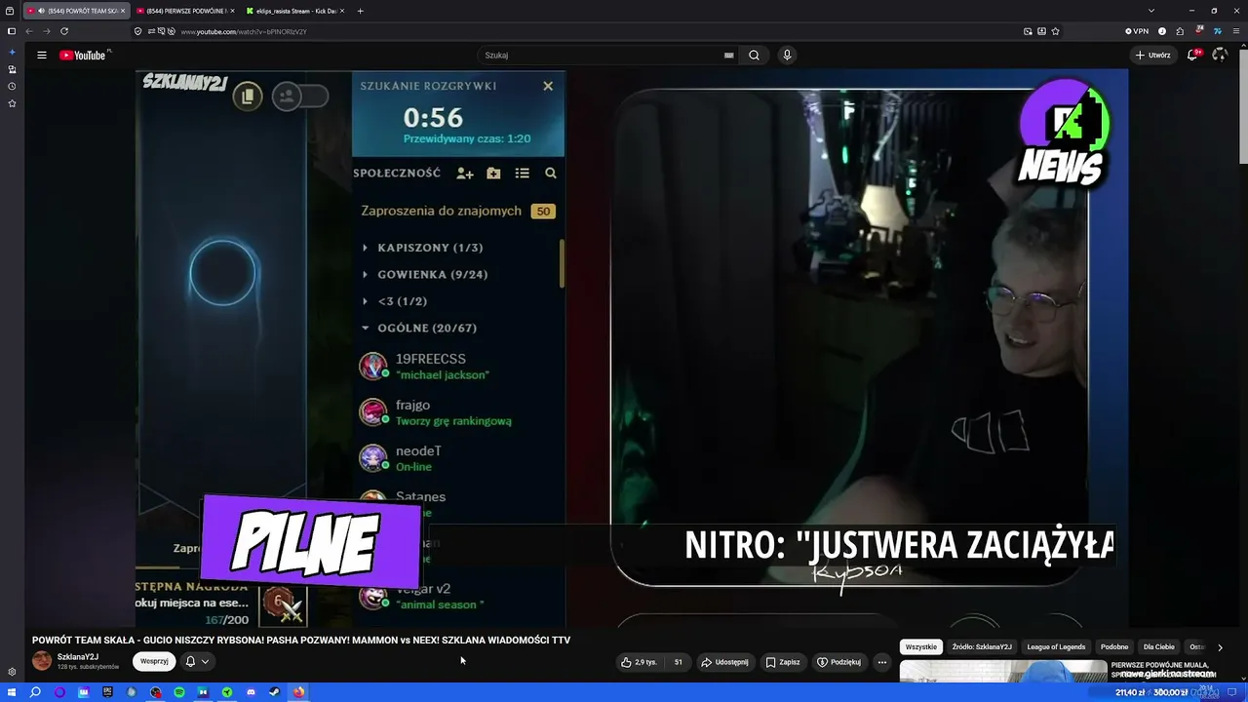The width and height of the screenshot is (1248, 702).
Task: Click the Wesprzyj button
Action: click(154, 661)
